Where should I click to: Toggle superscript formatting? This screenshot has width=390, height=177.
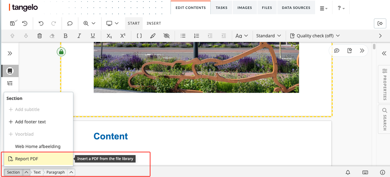(x=123, y=36)
